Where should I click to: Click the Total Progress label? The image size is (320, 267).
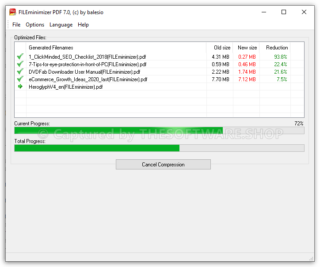coord(30,141)
